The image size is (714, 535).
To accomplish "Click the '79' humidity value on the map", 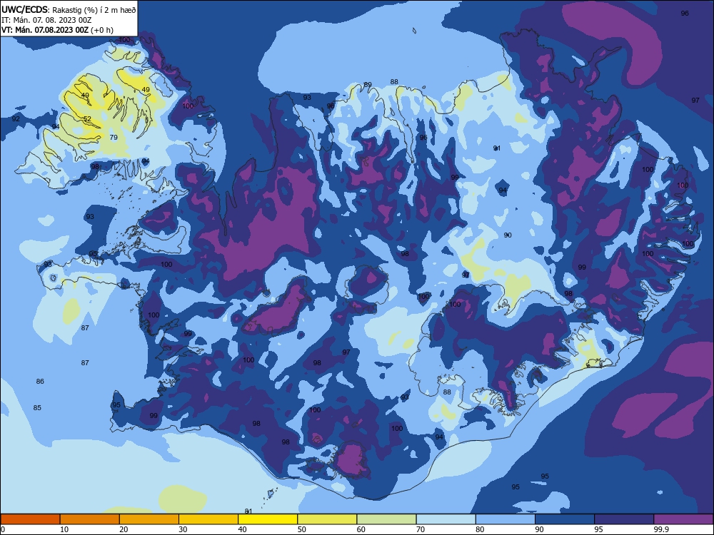I will 114,138.
